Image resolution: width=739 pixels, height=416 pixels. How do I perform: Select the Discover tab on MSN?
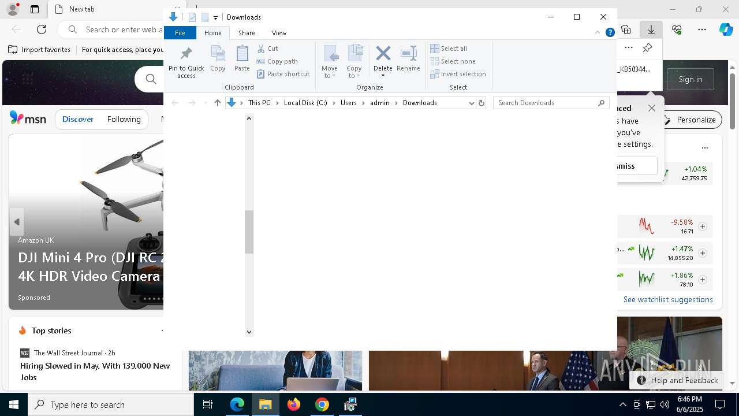78,119
